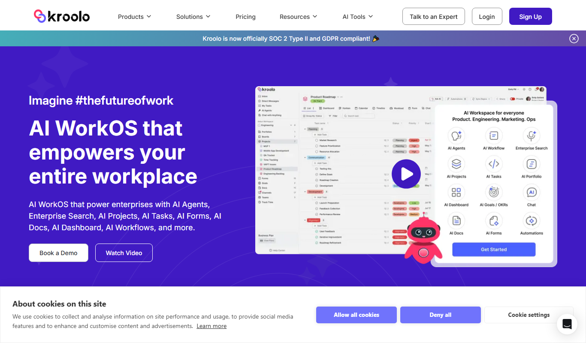Select the AI Workflow icon
586x343 pixels.
[x=494, y=135]
